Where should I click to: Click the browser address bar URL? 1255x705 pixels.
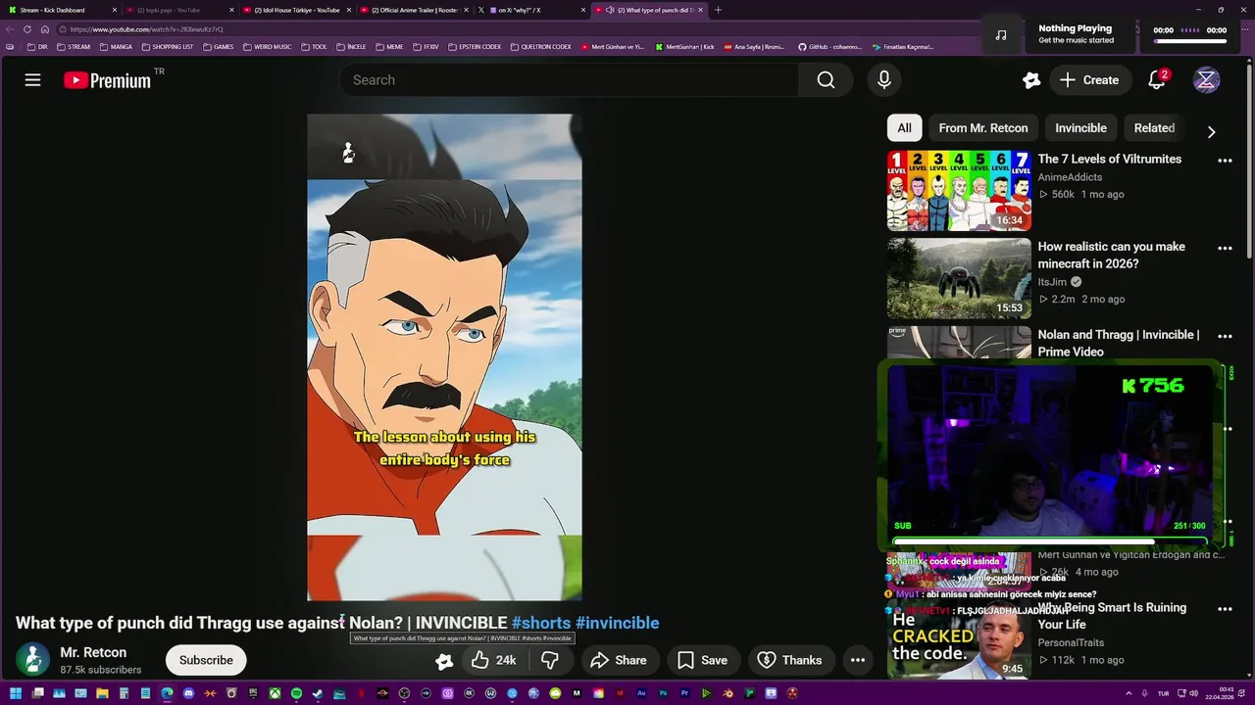pyautogui.click(x=147, y=29)
